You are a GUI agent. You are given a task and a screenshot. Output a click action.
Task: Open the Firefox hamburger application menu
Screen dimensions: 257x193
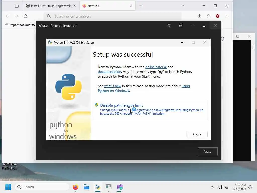227,16
